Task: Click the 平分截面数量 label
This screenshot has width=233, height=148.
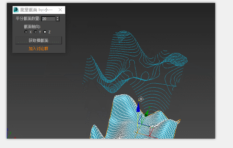Action: coord(28,19)
